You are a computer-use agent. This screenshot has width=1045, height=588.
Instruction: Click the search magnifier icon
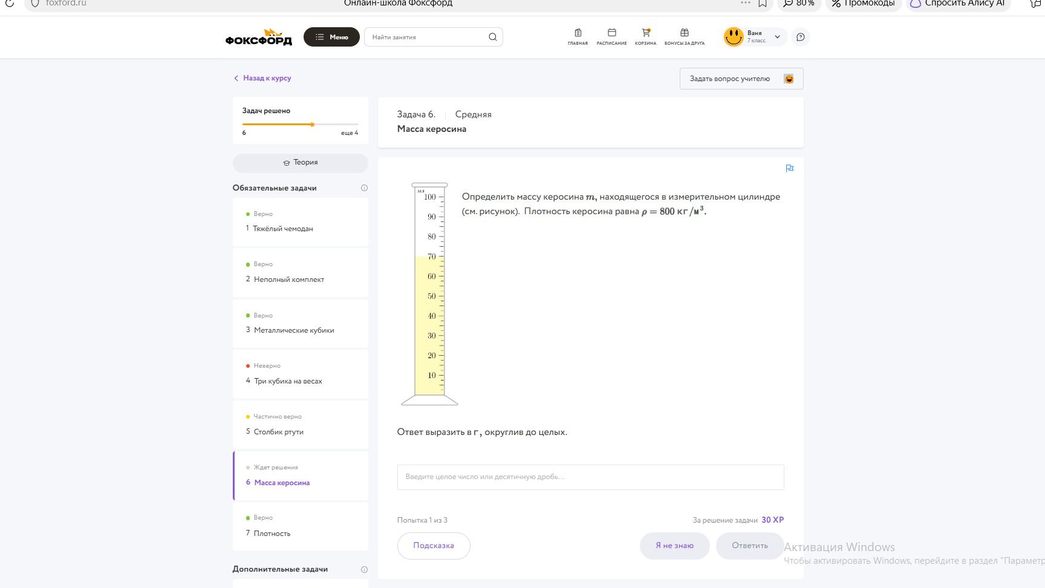[x=493, y=37]
